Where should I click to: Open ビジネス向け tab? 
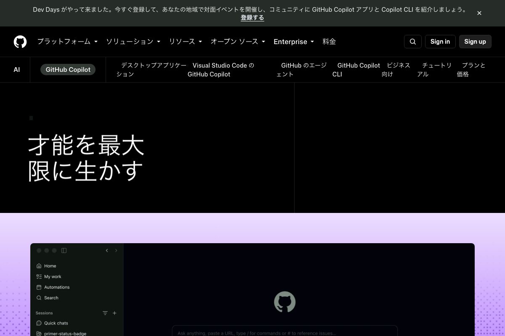tap(396, 70)
